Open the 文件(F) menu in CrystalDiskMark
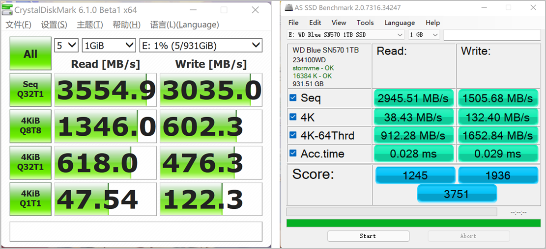 pyautogui.click(x=19, y=25)
